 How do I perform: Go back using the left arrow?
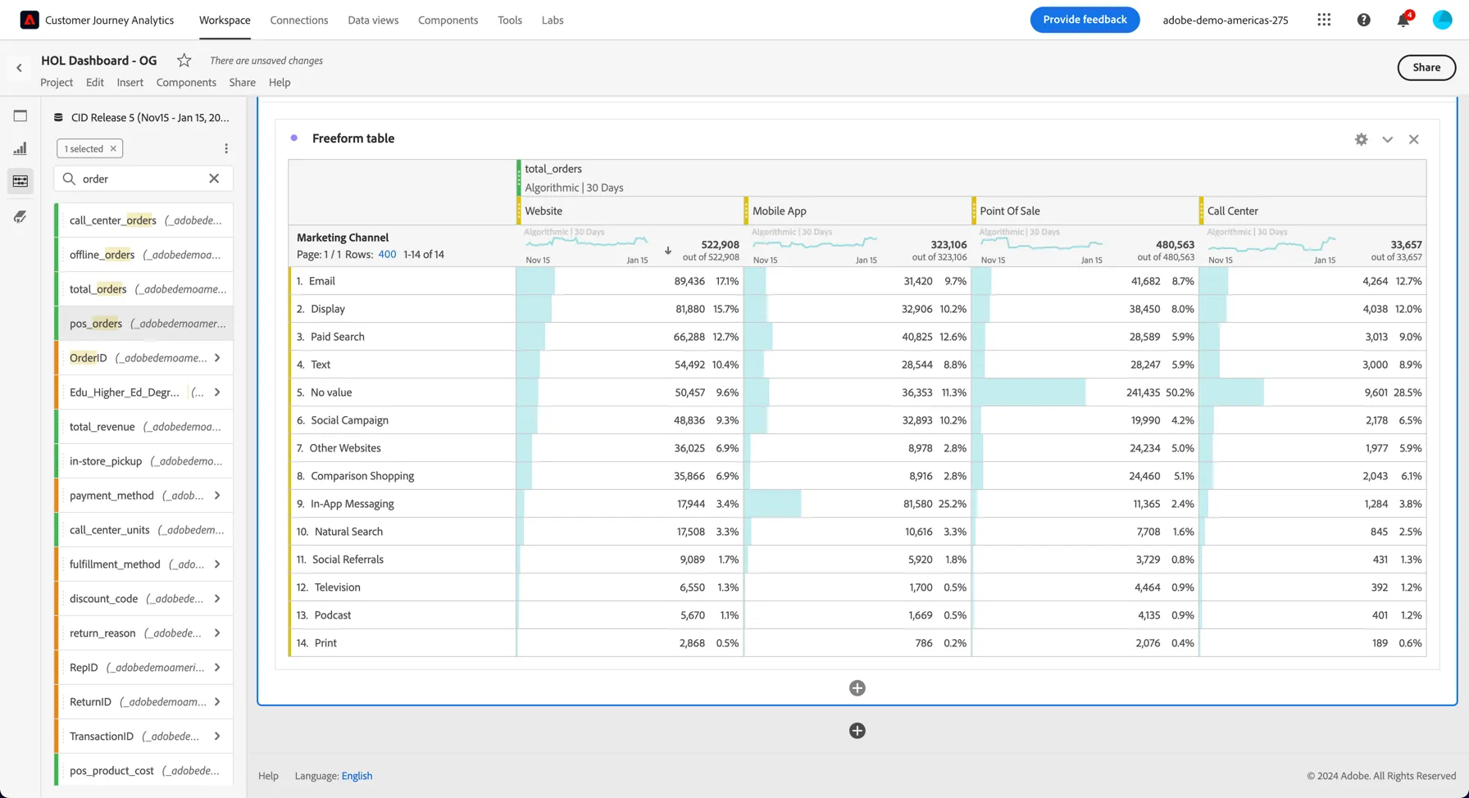[19, 68]
